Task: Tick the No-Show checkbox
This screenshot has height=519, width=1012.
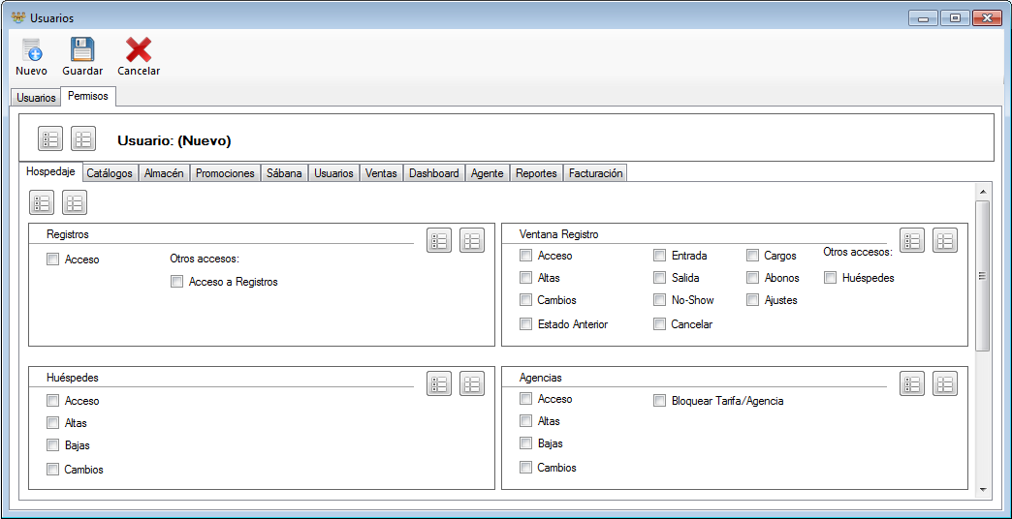Action: (659, 300)
